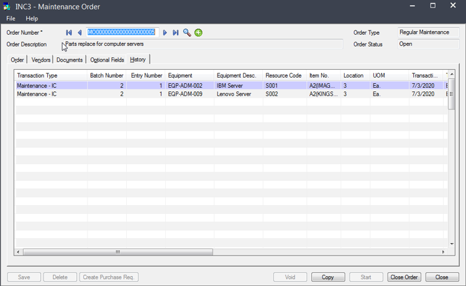Image resolution: width=466 pixels, height=286 pixels.
Task: Click the vertical scrollbar down arrow
Action: (452, 244)
